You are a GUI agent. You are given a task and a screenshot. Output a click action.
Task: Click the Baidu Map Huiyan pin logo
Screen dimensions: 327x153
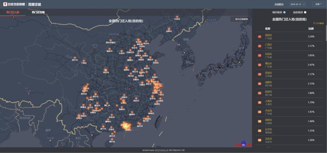(5, 4)
